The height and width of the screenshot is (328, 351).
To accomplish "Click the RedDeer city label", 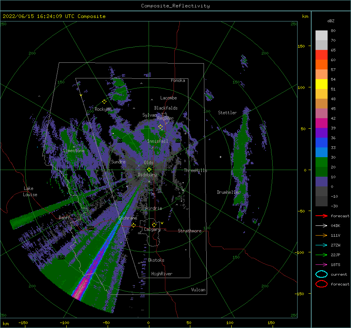I will click(165, 118).
